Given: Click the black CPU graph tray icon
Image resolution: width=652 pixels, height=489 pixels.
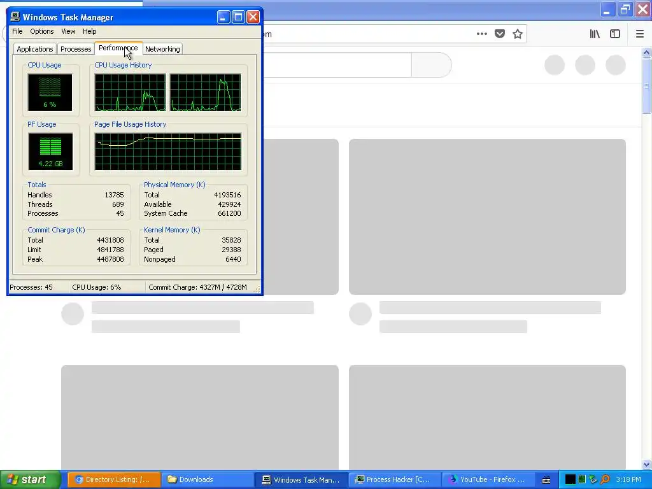Looking at the screenshot, I should click(570, 479).
